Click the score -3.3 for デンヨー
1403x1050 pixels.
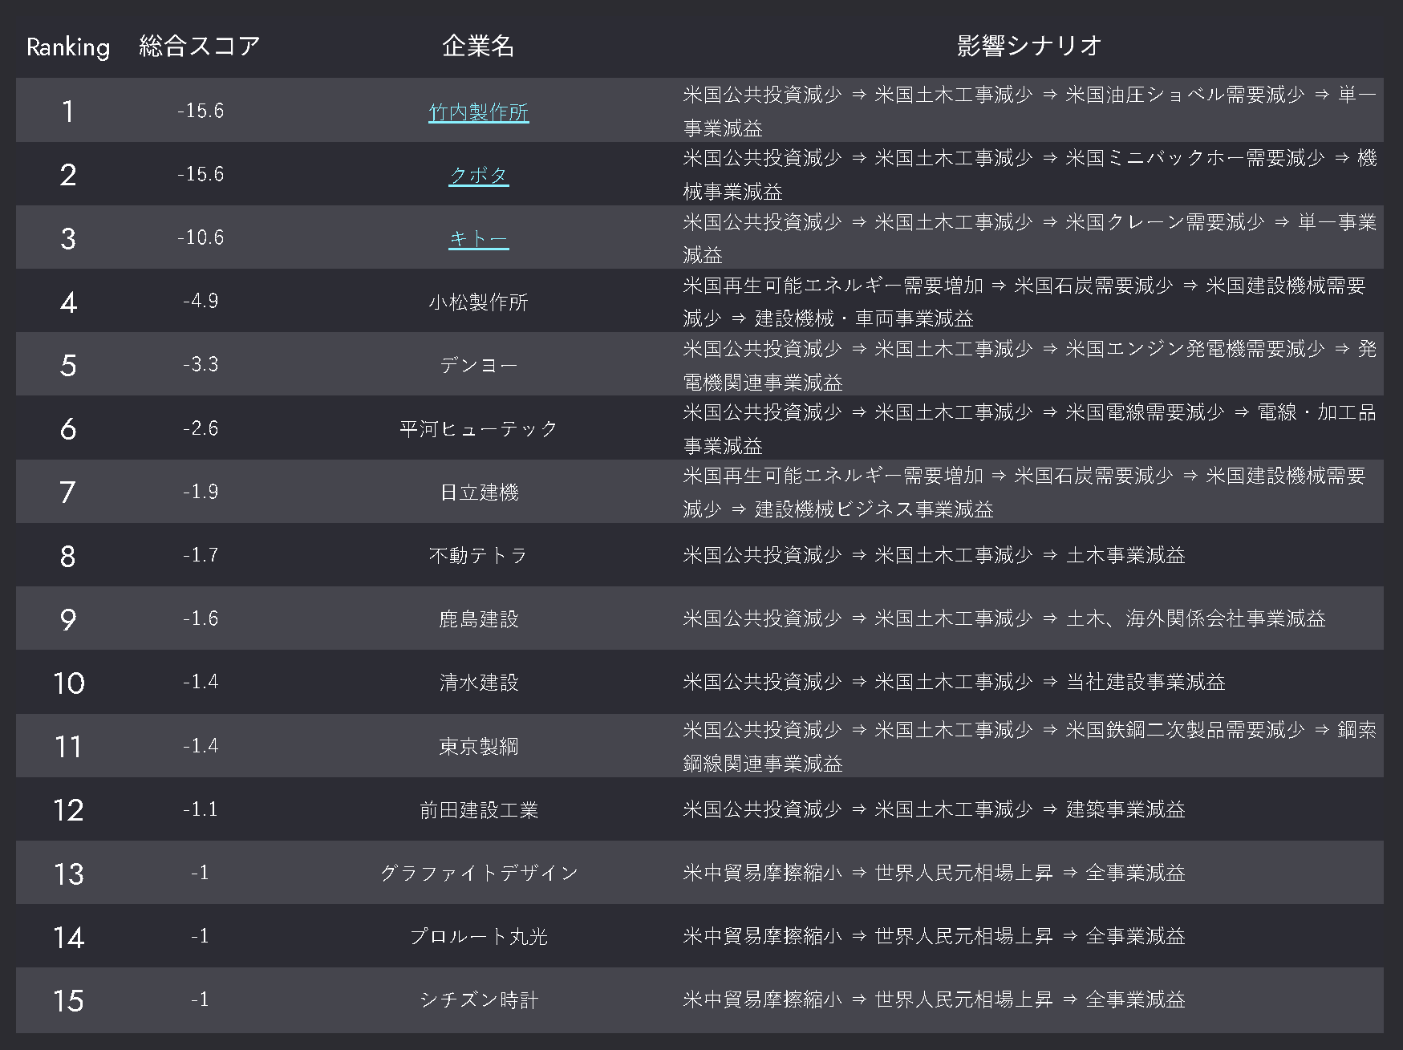coord(201,364)
